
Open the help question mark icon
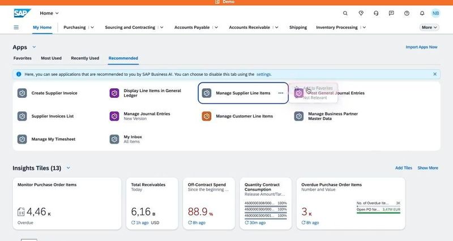[x=407, y=13]
